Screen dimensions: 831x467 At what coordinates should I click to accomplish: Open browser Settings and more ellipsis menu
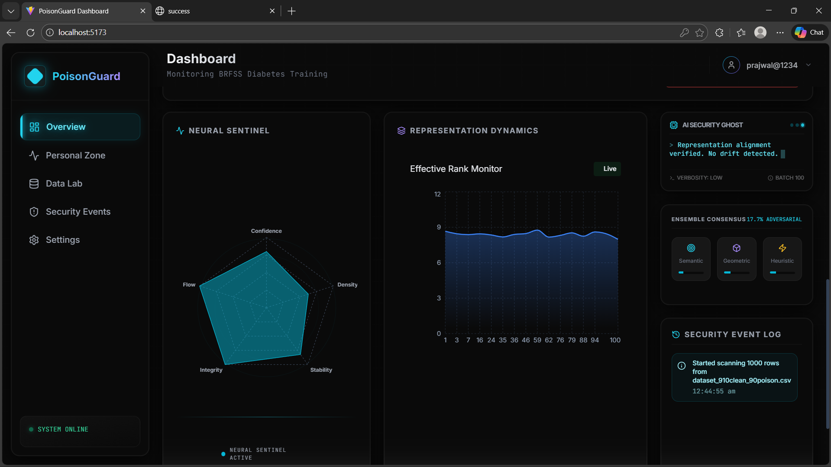(780, 32)
